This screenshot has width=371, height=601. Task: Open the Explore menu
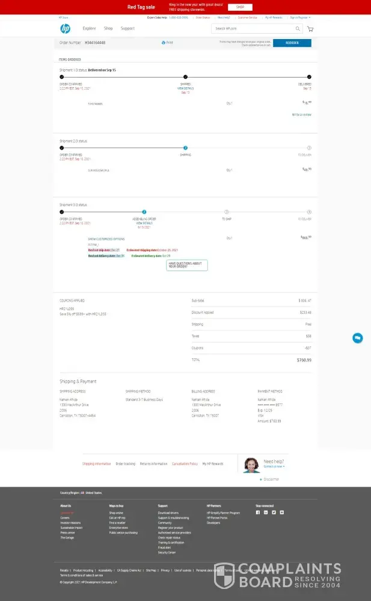pyautogui.click(x=89, y=28)
